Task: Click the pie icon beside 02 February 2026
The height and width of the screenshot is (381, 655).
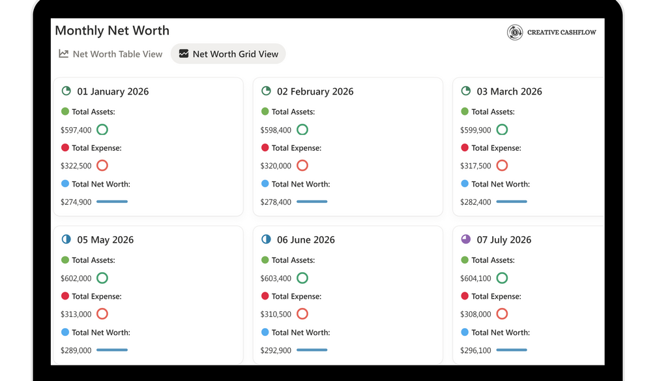Action: [x=266, y=91]
